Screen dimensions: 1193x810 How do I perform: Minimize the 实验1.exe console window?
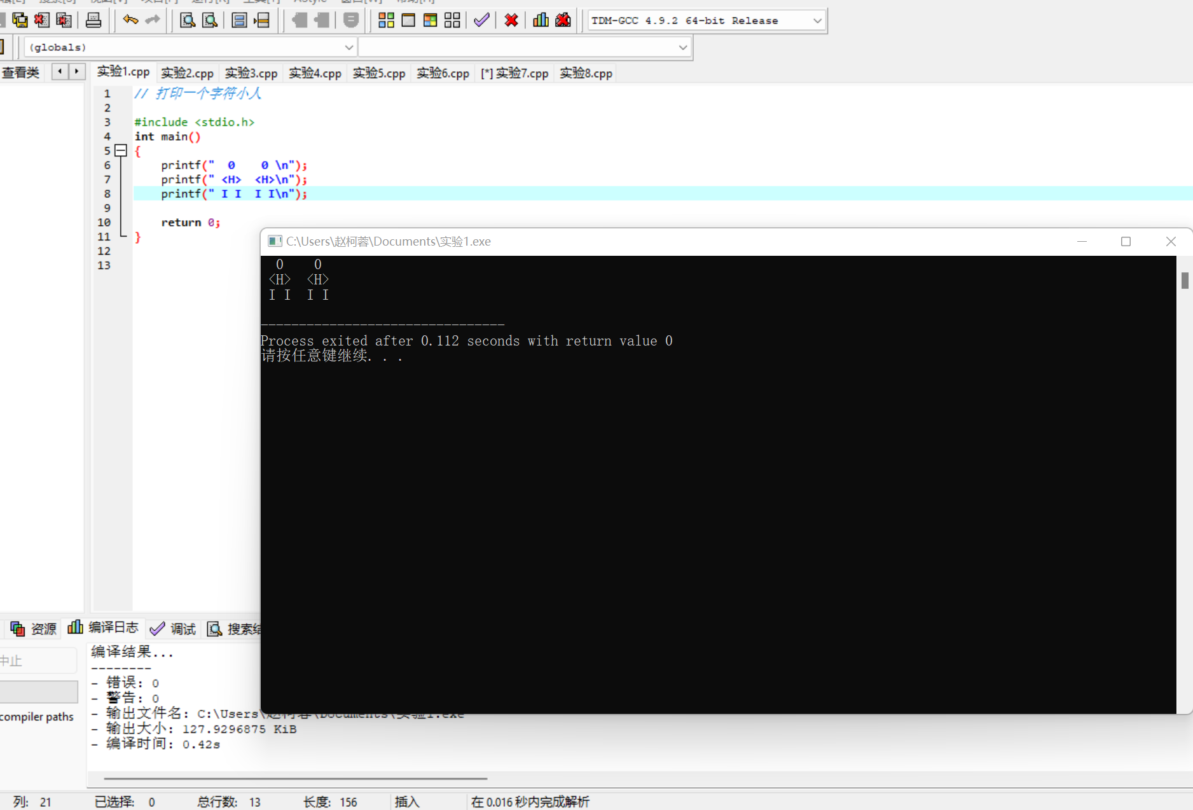(1082, 241)
